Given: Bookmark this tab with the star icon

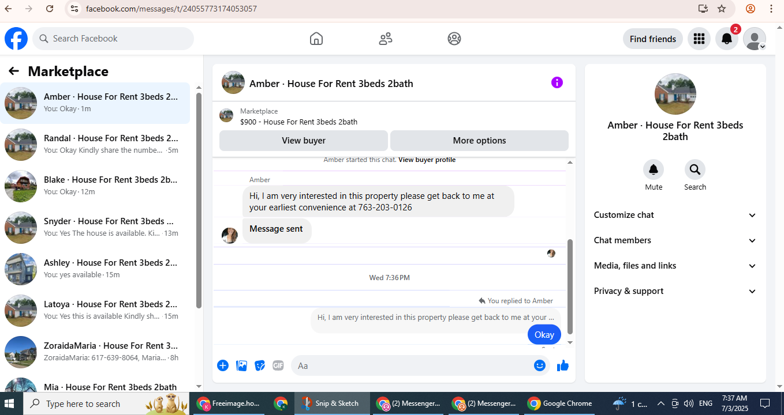Looking at the screenshot, I should [x=722, y=9].
